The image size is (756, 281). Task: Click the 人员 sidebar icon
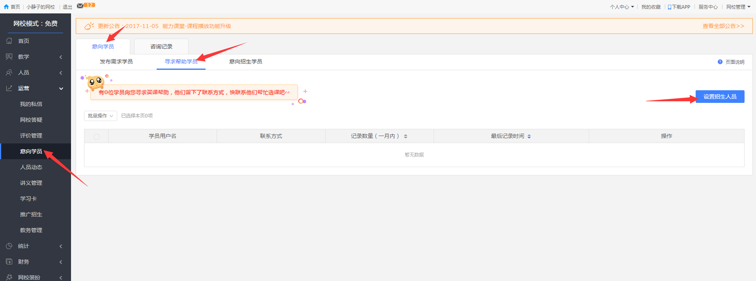click(x=9, y=73)
